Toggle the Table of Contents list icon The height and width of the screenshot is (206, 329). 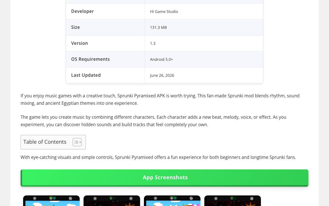77,142
